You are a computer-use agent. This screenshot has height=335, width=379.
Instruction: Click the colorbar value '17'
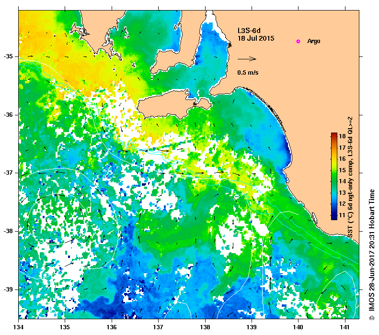pos(342,147)
